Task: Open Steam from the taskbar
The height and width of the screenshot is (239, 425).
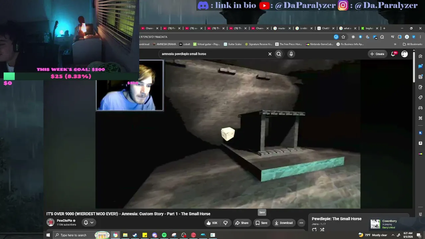Action: [135, 235]
